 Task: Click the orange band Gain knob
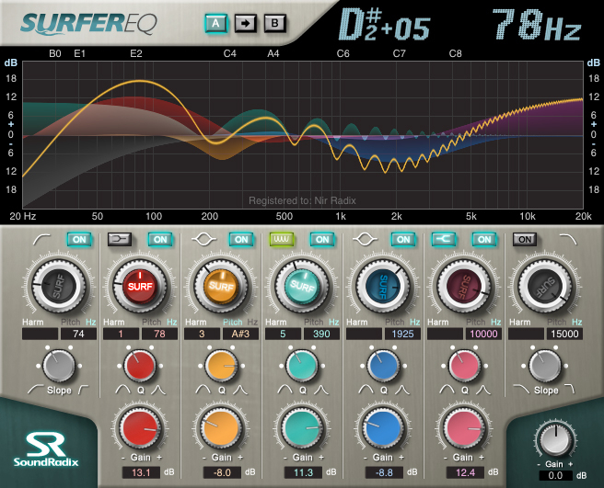pyautogui.click(x=221, y=427)
